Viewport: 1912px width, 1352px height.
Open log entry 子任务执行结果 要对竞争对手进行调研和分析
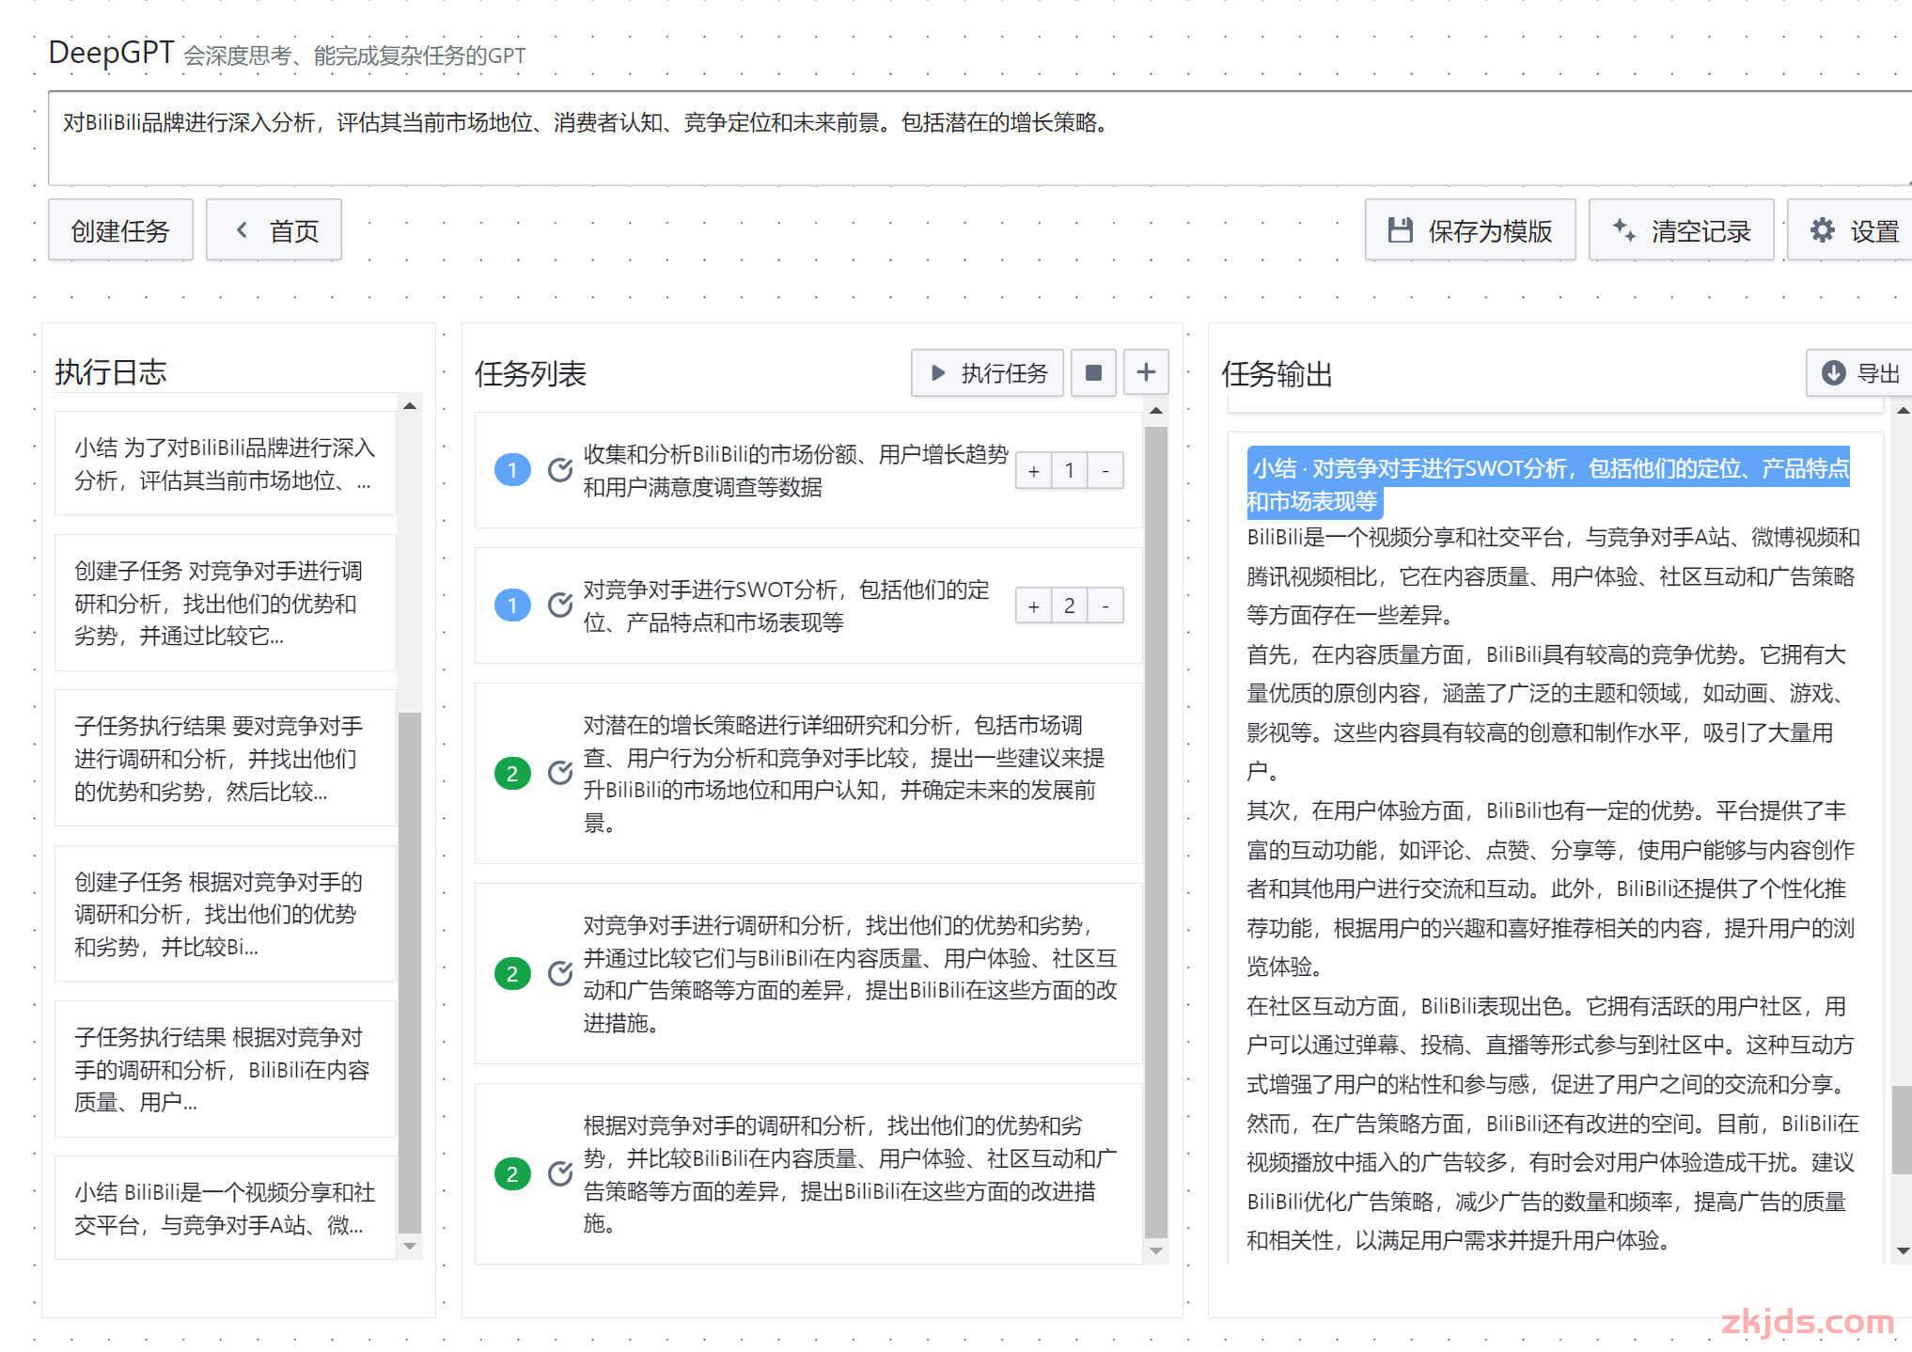(x=225, y=758)
